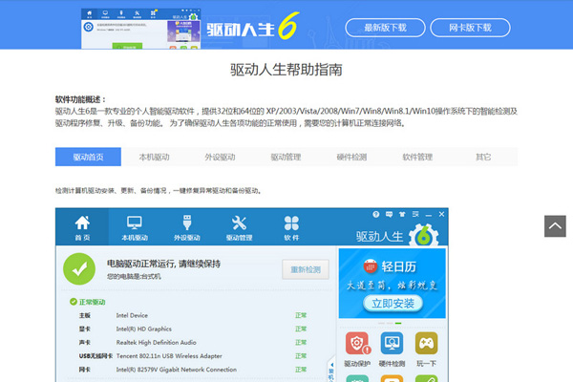Click 电脑驱动正常运行 status text
The height and width of the screenshot is (382, 573).
[x=163, y=264]
